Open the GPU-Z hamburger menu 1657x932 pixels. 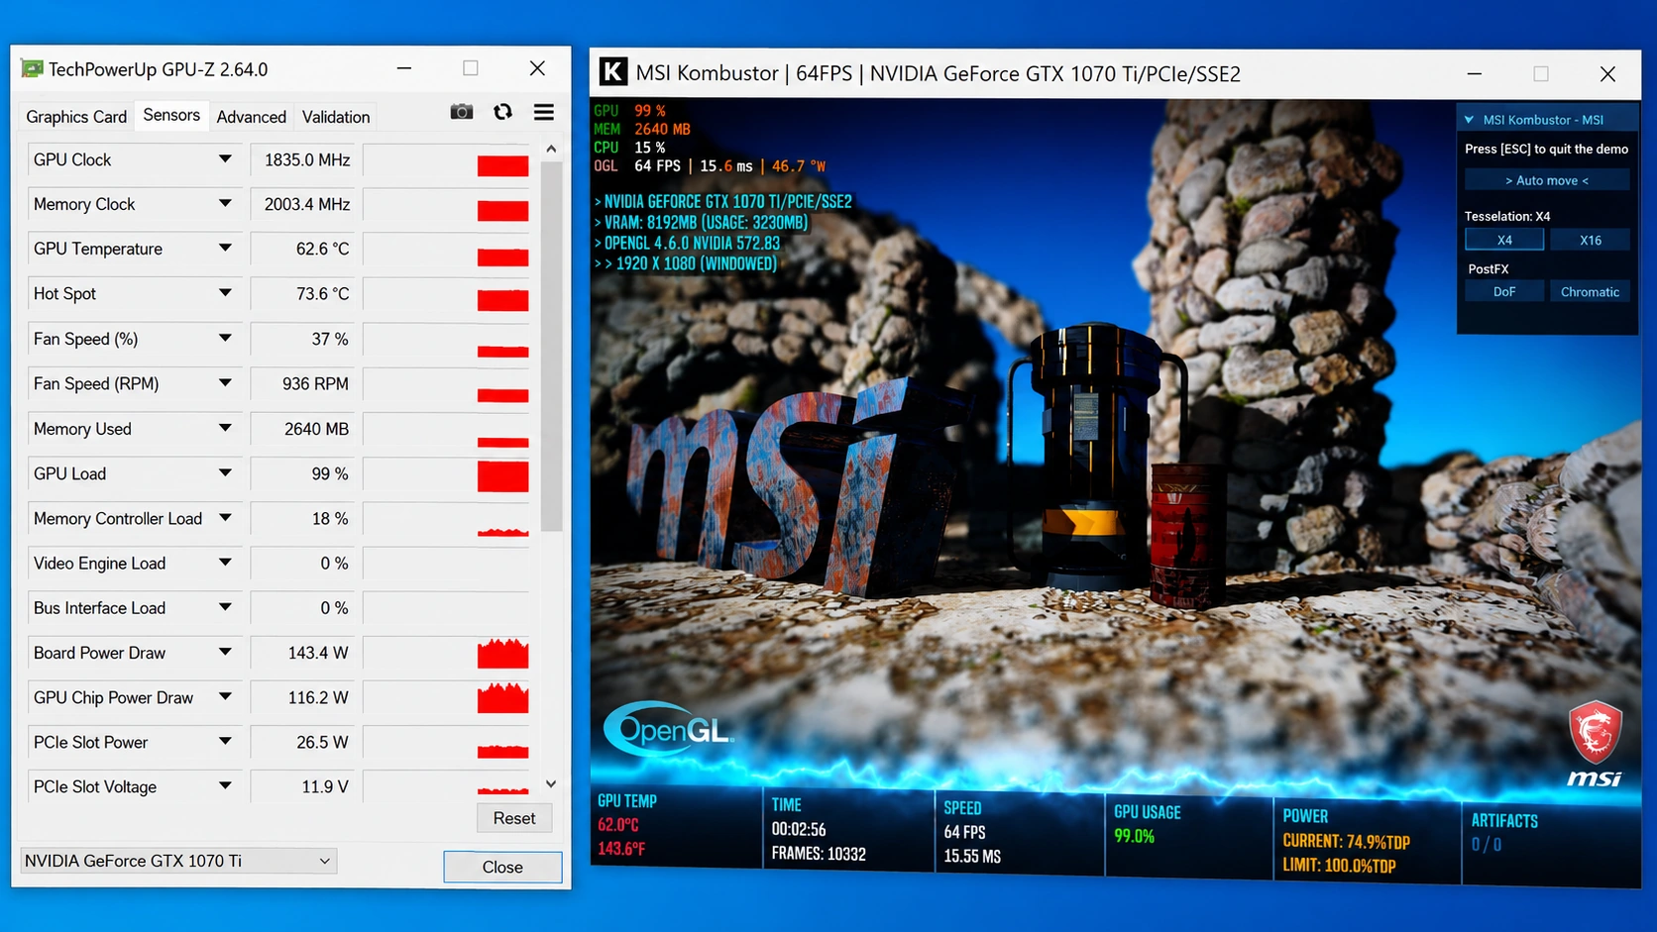click(x=544, y=112)
